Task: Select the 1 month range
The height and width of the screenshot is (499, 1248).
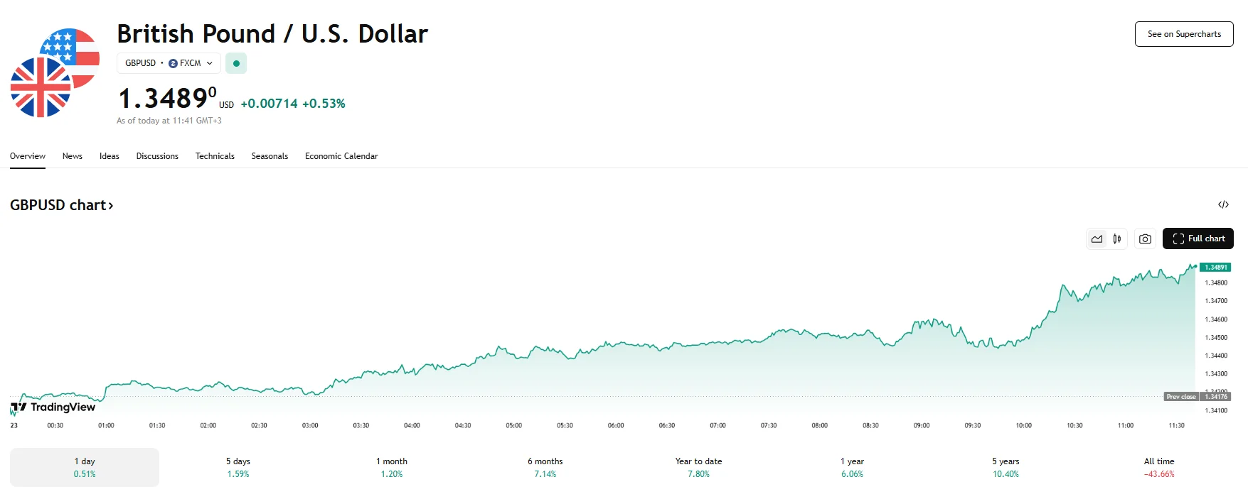Action: click(392, 467)
